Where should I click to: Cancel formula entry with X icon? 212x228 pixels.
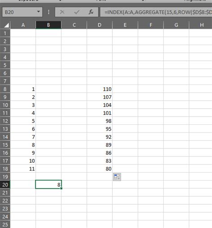pos(62,12)
